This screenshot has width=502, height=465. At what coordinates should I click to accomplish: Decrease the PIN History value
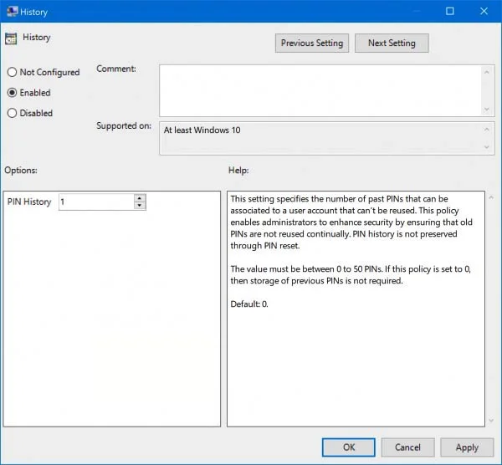[x=139, y=206]
